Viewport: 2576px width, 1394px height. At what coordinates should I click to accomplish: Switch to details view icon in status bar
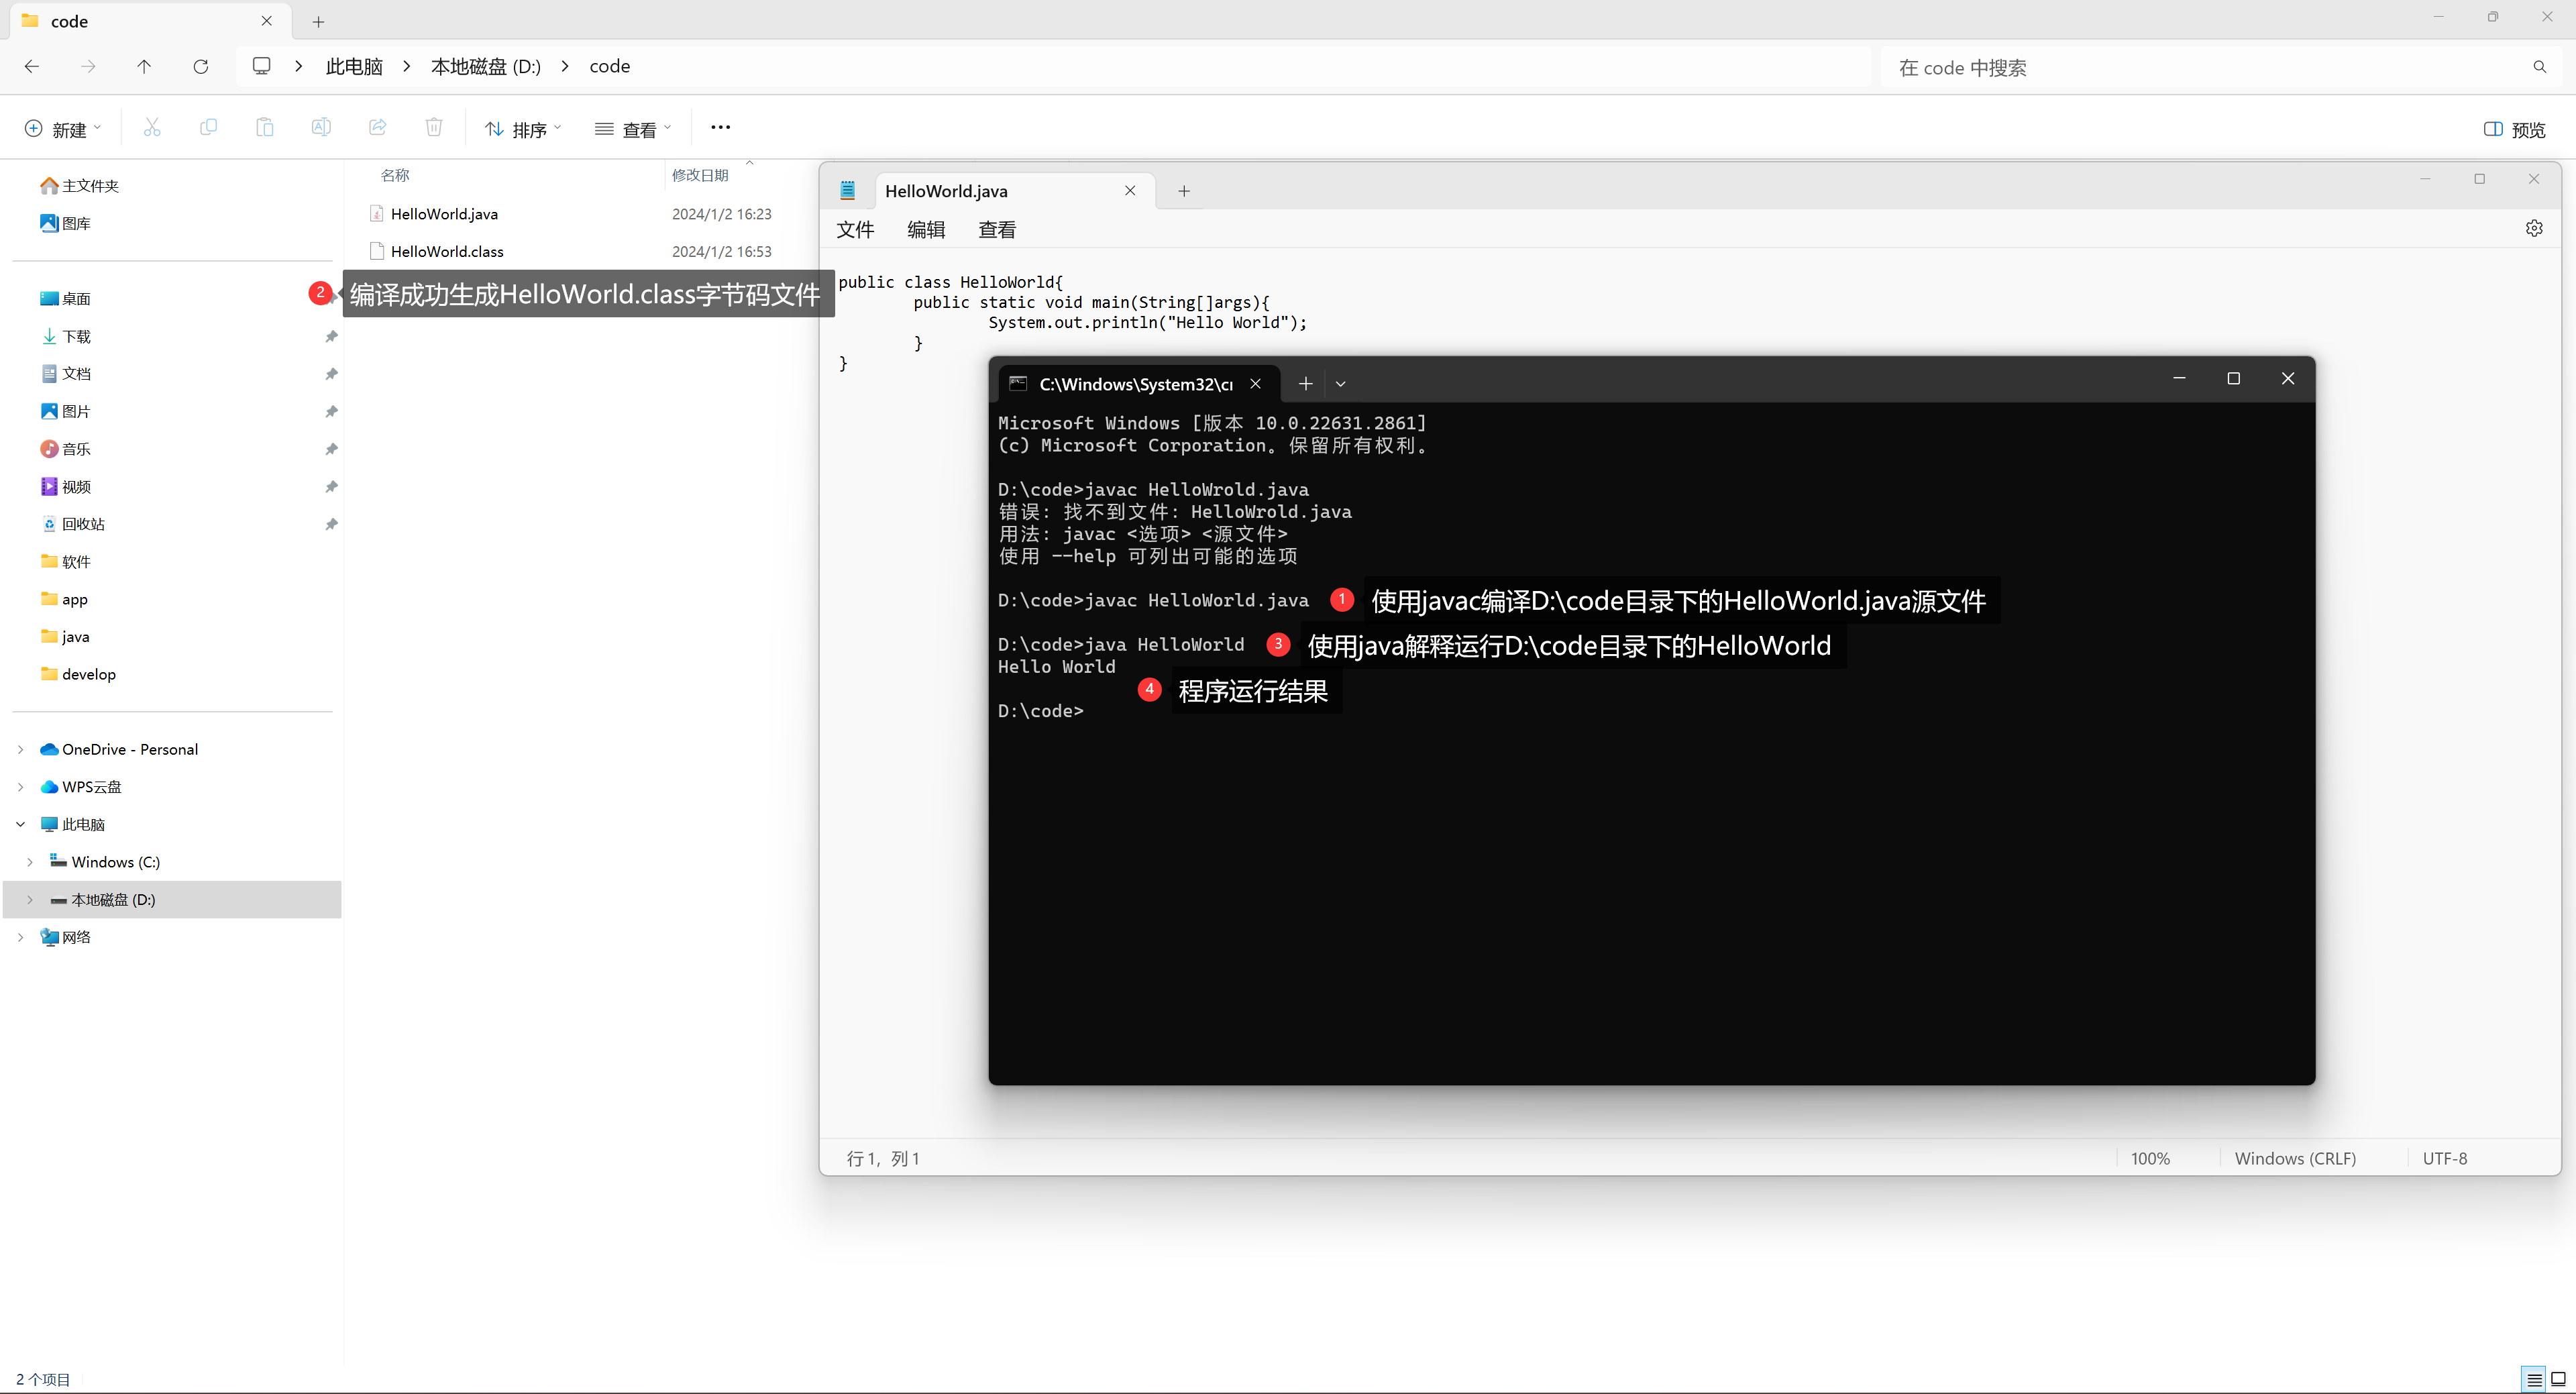pyautogui.click(x=2534, y=1379)
